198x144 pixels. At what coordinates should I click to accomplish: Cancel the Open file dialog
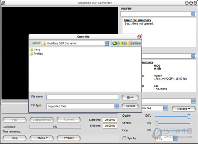(130, 106)
